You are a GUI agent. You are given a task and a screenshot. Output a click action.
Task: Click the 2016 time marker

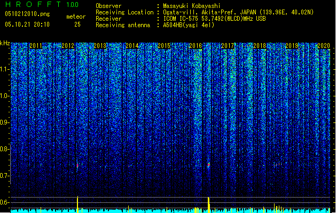(196, 46)
